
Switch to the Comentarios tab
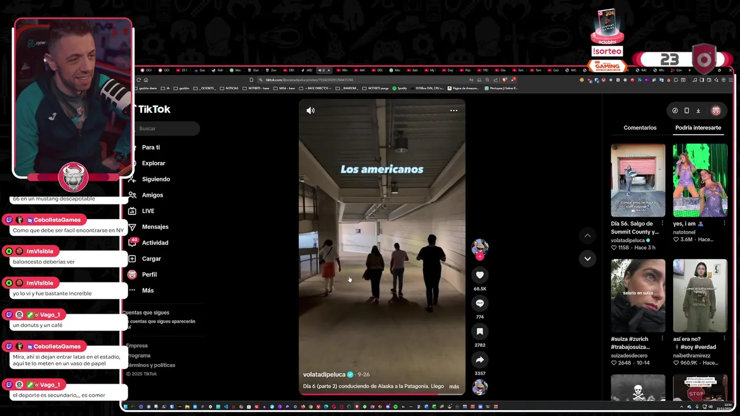[x=640, y=128]
